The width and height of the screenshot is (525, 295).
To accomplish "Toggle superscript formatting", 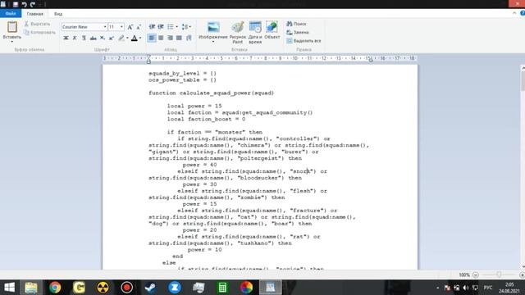I will (x=112, y=39).
